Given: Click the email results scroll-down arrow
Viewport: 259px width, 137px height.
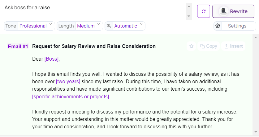Looking at the screenshot, I should (x=256, y=132).
